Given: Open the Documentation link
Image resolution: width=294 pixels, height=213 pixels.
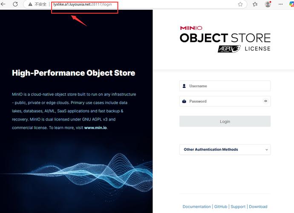Looking at the screenshot, I should pos(196,207).
